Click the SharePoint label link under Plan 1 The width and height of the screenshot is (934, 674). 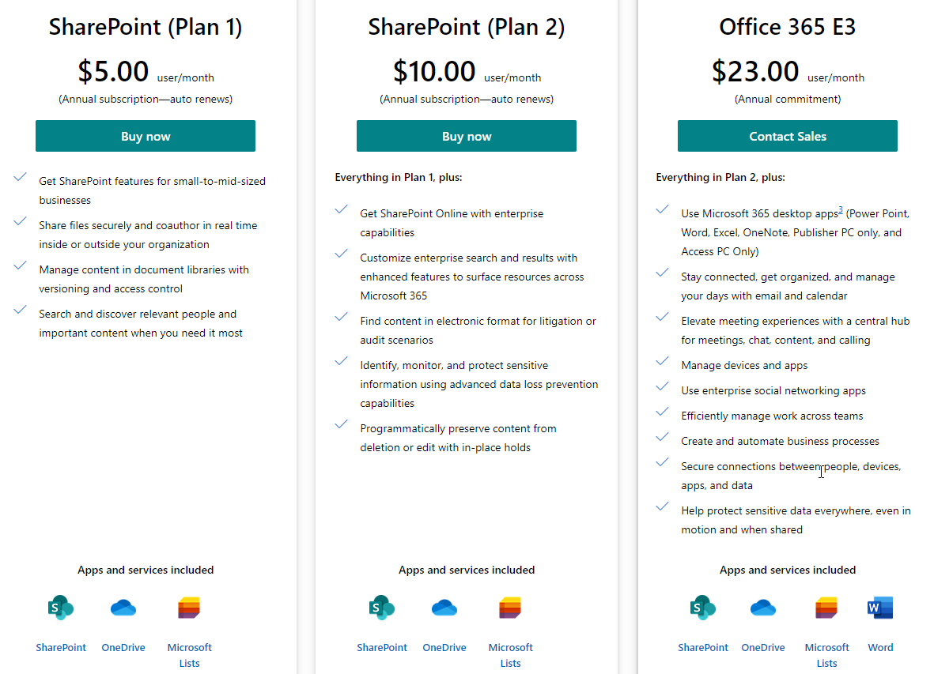coord(61,647)
